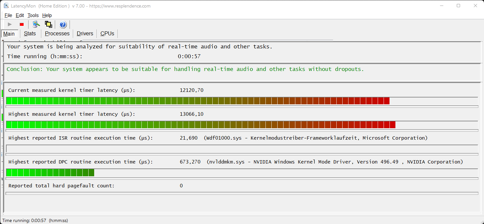
Task: Click the current kernel timer latency bar
Action: click(242, 101)
